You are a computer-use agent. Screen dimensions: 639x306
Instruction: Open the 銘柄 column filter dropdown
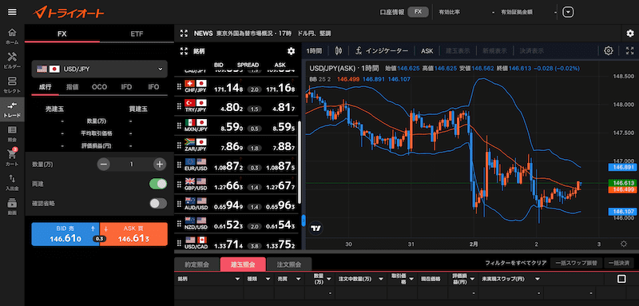[237, 279]
